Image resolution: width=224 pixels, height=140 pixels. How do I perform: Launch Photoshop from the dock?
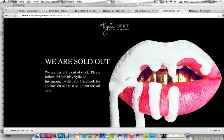pos(61,135)
